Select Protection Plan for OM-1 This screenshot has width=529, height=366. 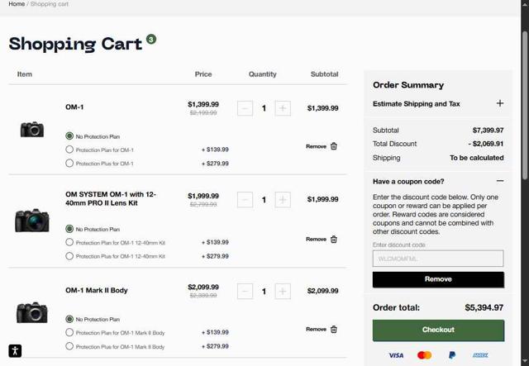click(x=69, y=150)
